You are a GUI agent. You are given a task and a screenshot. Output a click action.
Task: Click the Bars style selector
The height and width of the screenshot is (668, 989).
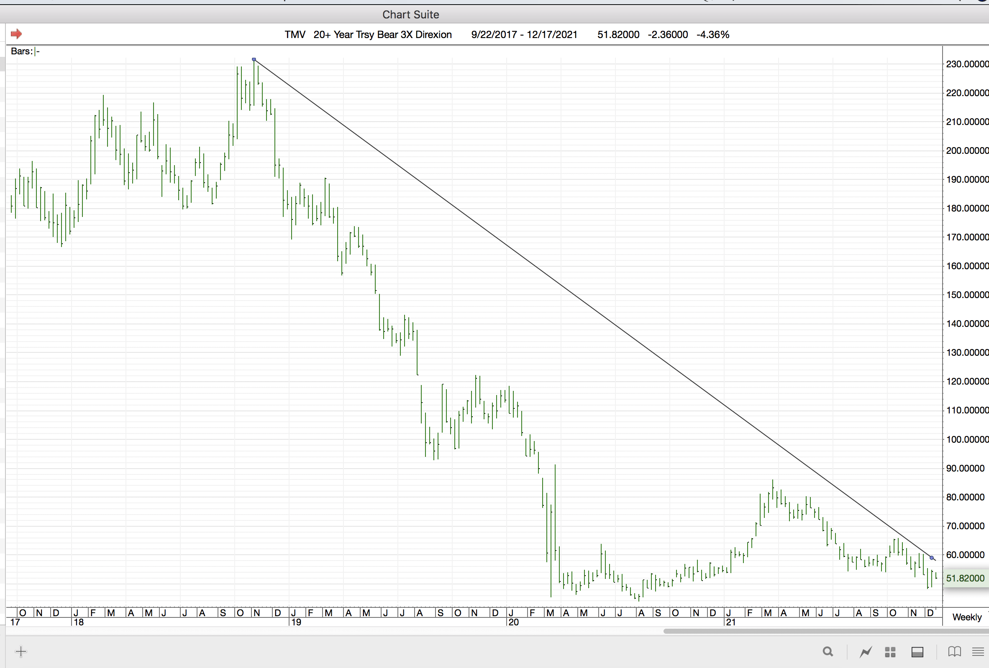[25, 51]
